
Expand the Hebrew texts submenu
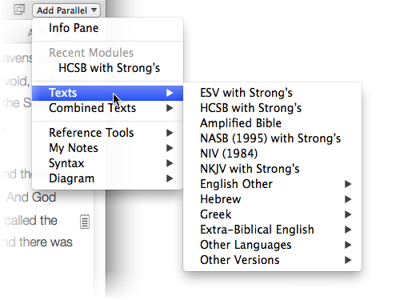click(273, 199)
